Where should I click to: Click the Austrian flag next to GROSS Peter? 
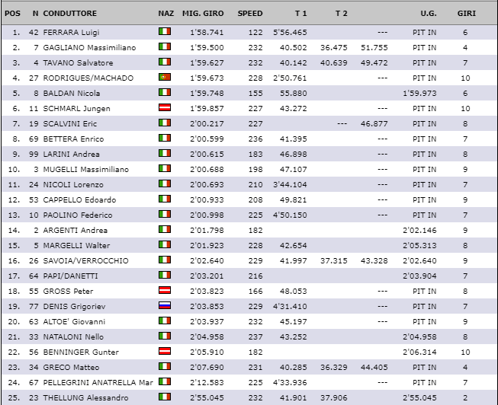point(165,290)
